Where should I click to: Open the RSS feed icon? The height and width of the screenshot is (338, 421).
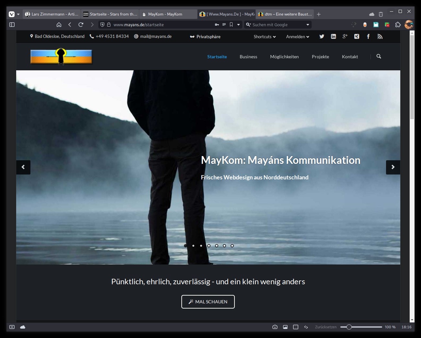click(x=380, y=37)
